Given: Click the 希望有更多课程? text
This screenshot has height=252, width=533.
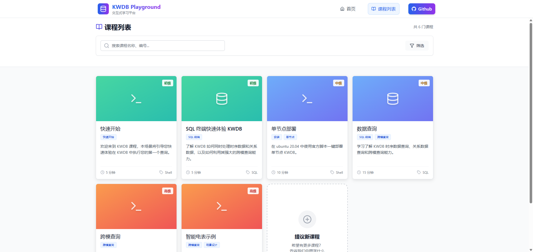Looking at the screenshot, I should click(x=306, y=245).
